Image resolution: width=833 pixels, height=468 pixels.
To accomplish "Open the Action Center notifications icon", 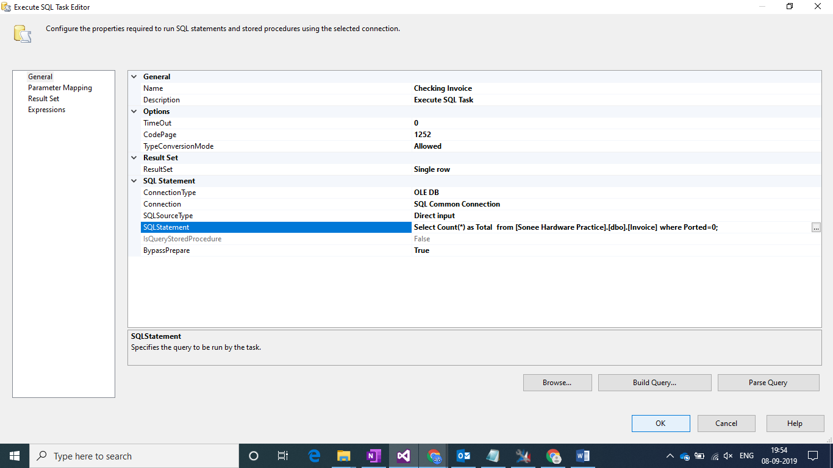I will point(813,456).
